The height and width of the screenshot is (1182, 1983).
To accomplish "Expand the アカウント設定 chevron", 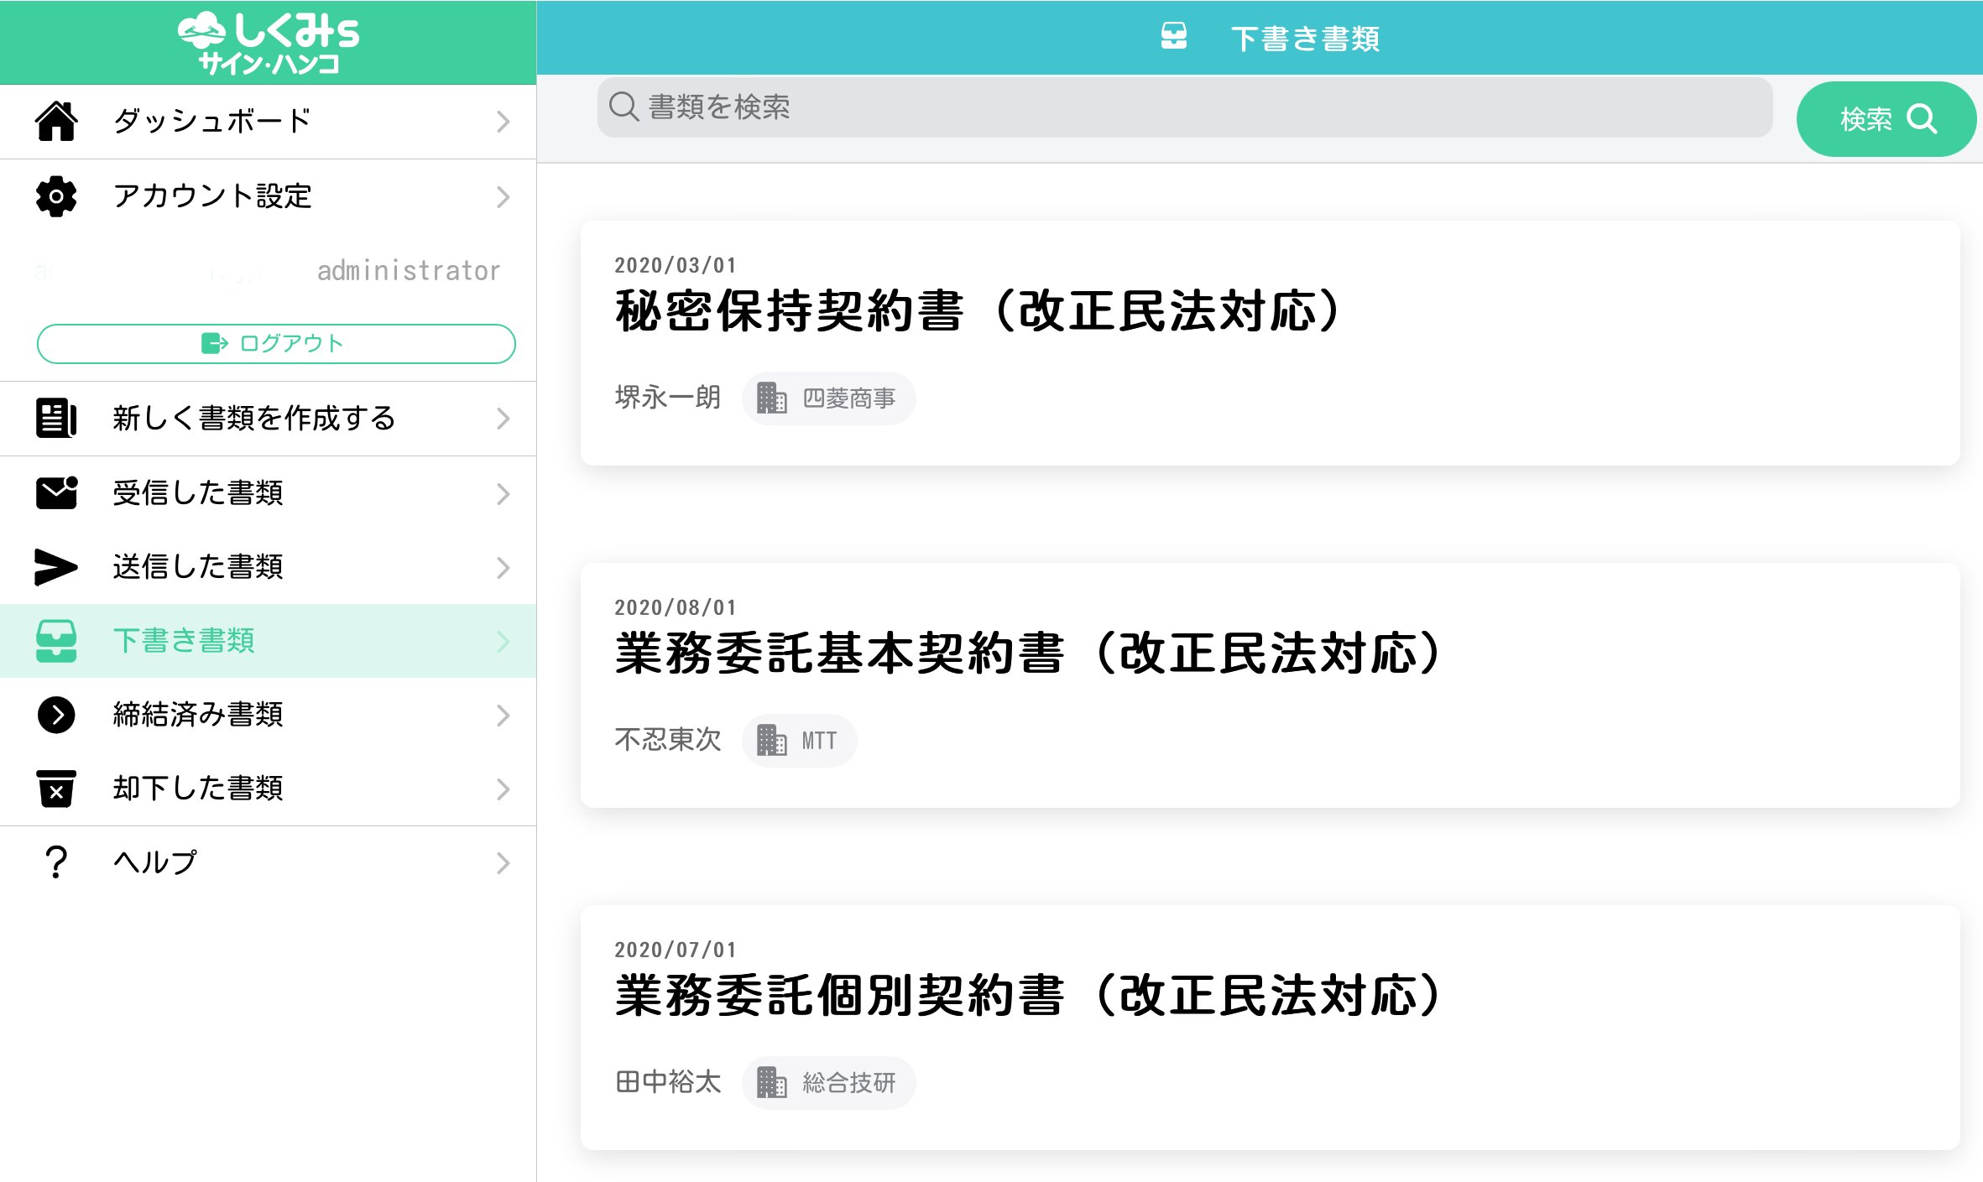I will click(x=503, y=197).
